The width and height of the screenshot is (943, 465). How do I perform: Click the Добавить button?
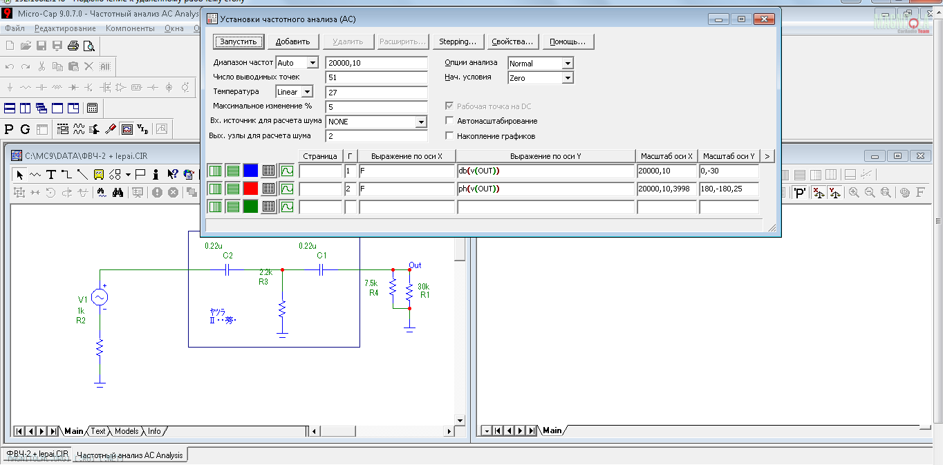293,41
